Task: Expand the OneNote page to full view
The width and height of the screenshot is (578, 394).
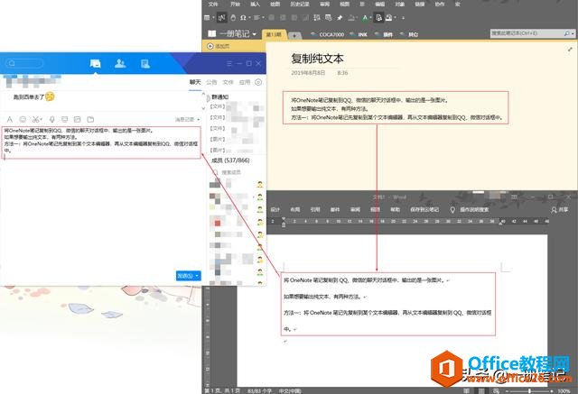Action: coord(570,49)
